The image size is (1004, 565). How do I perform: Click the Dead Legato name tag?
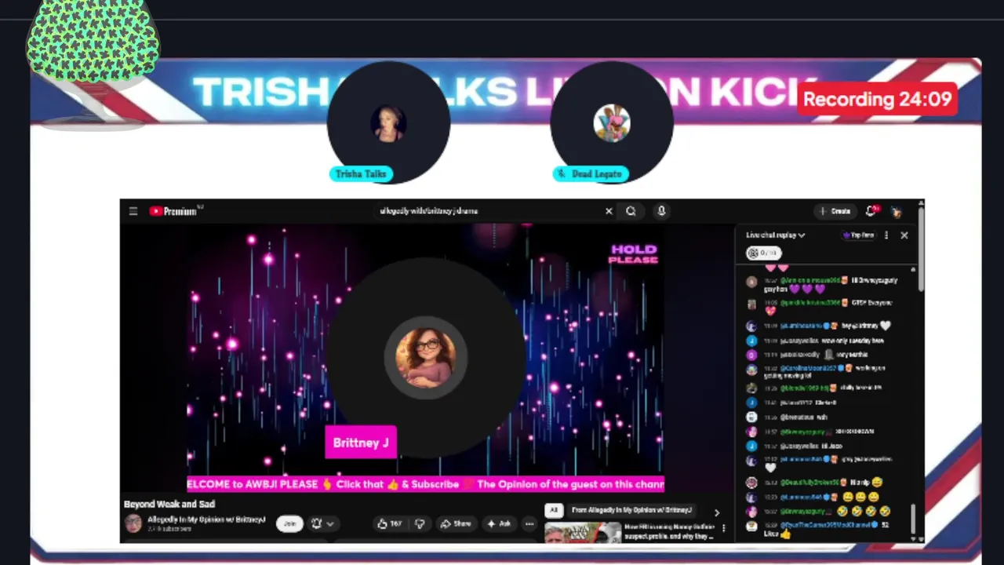591,174
